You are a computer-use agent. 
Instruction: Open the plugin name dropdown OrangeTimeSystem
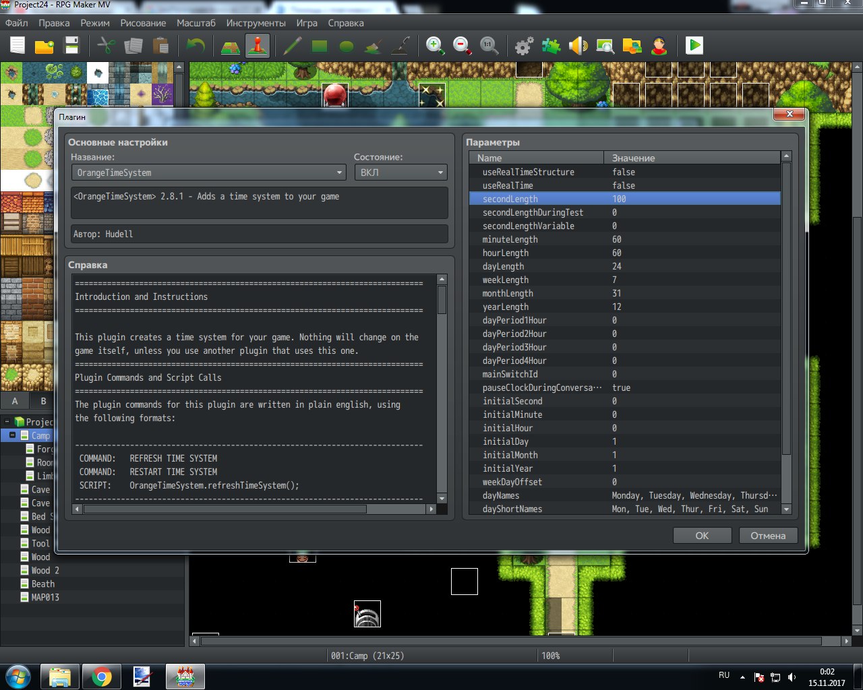click(x=209, y=172)
